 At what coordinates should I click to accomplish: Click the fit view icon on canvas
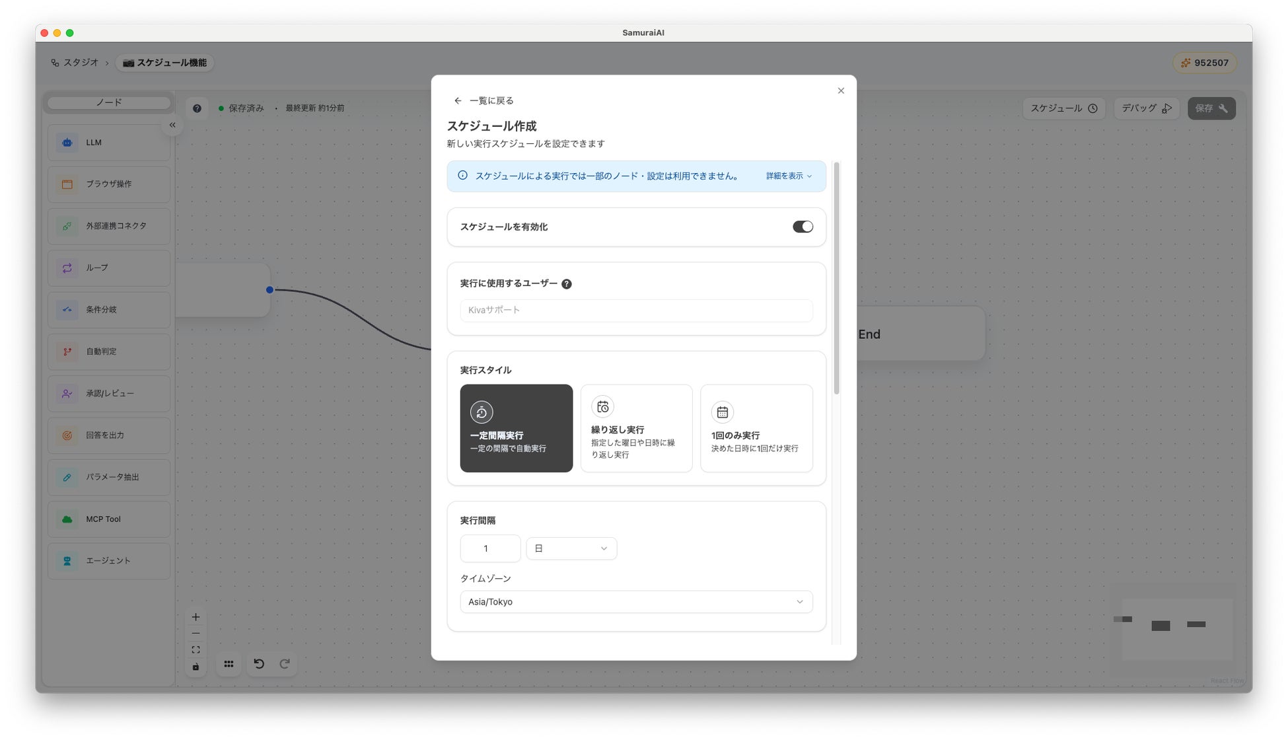[196, 650]
